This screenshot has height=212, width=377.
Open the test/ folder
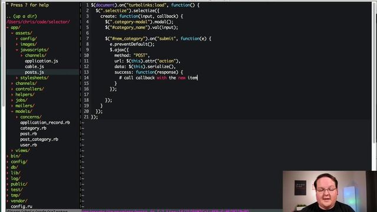pyautogui.click(x=16, y=190)
